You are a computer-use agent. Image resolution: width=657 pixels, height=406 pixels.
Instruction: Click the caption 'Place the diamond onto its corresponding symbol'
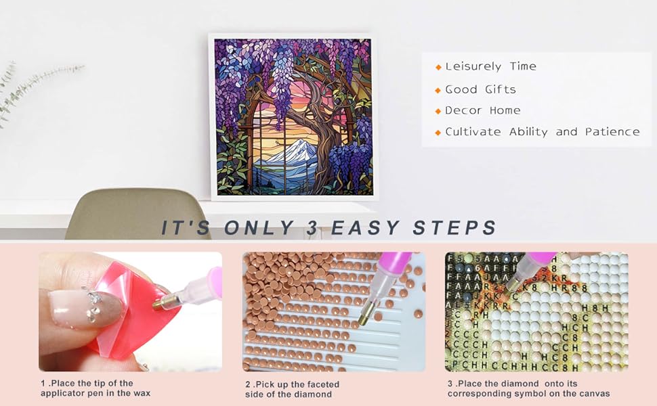coord(529,388)
